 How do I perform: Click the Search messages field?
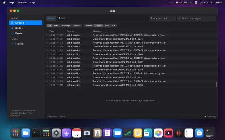[x=196, y=18]
